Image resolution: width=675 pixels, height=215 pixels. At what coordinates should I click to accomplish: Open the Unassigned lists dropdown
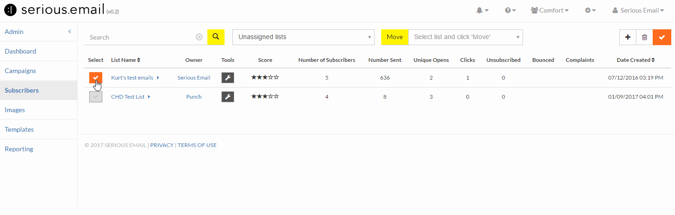point(304,37)
